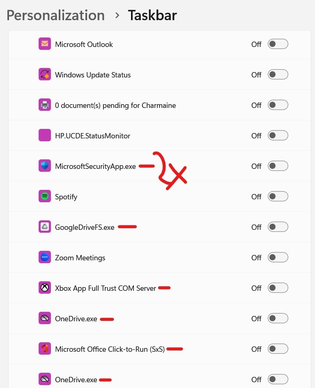Click the GoogleDriveFS icon
315x388 pixels.
(x=44, y=227)
